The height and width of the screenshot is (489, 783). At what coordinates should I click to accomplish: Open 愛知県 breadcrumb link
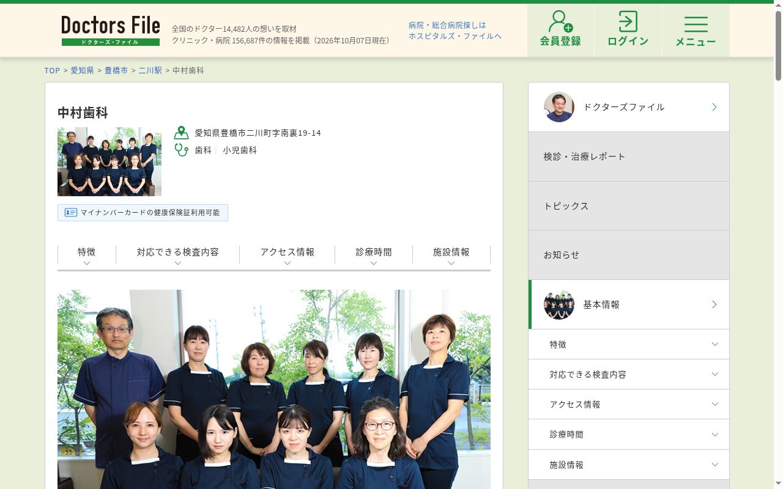pos(82,70)
